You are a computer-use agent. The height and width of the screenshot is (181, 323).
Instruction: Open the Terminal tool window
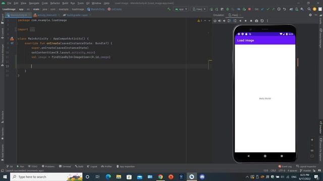(x=65, y=166)
